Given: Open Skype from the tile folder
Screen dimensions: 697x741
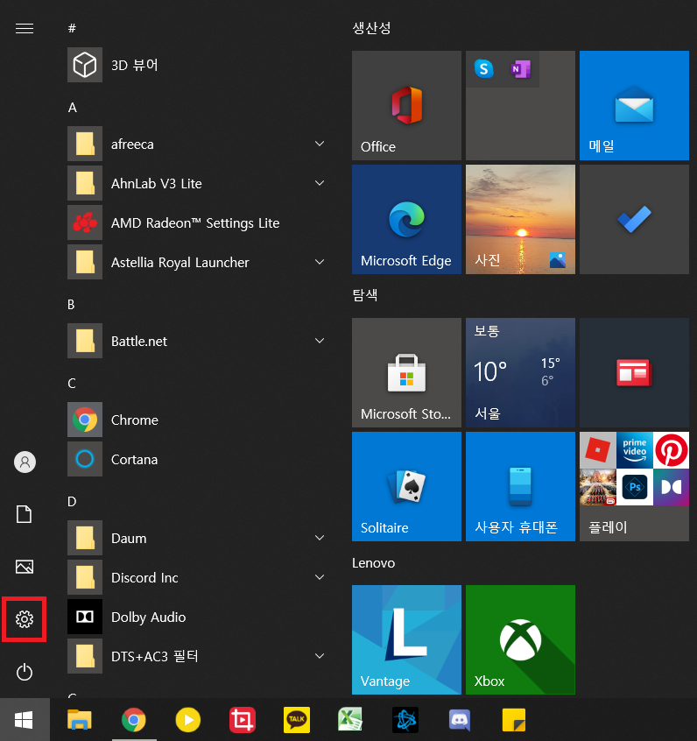Looking at the screenshot, I should click(484, 69).
